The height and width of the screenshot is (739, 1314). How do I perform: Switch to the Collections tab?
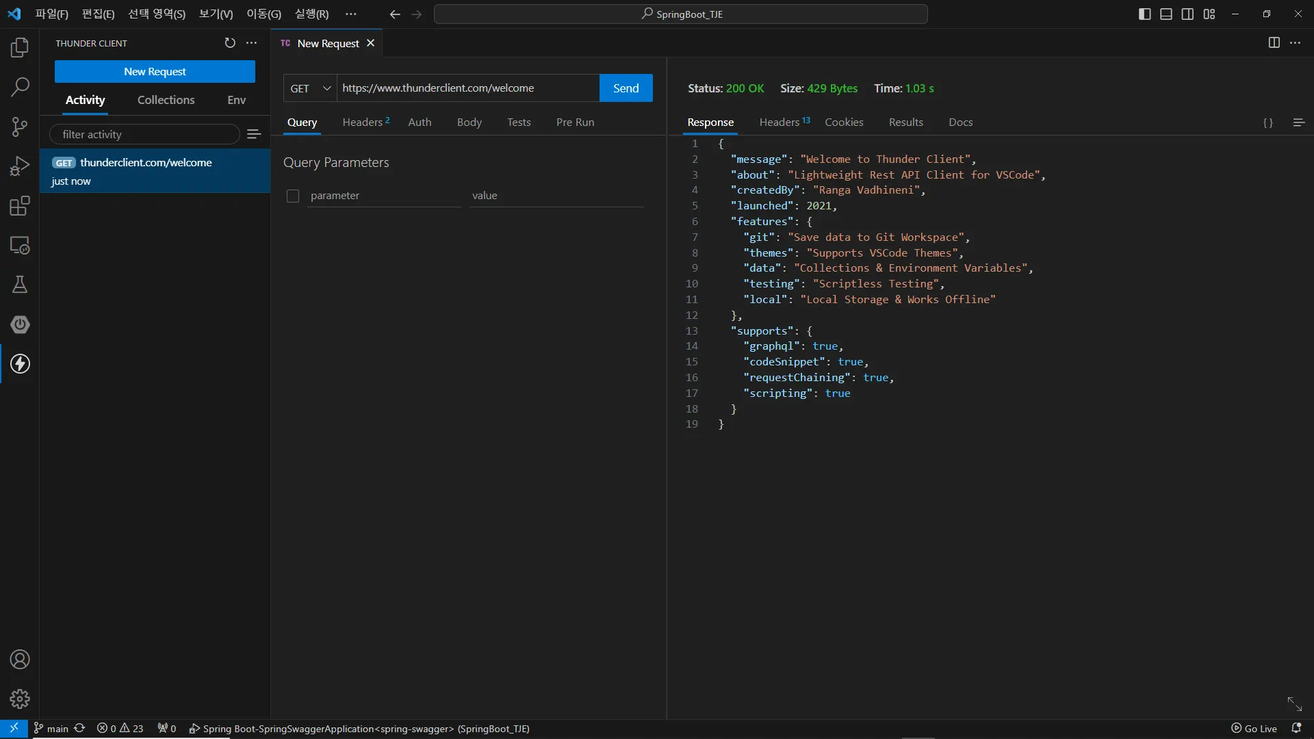pyautogui.click(x=166, y=100)
